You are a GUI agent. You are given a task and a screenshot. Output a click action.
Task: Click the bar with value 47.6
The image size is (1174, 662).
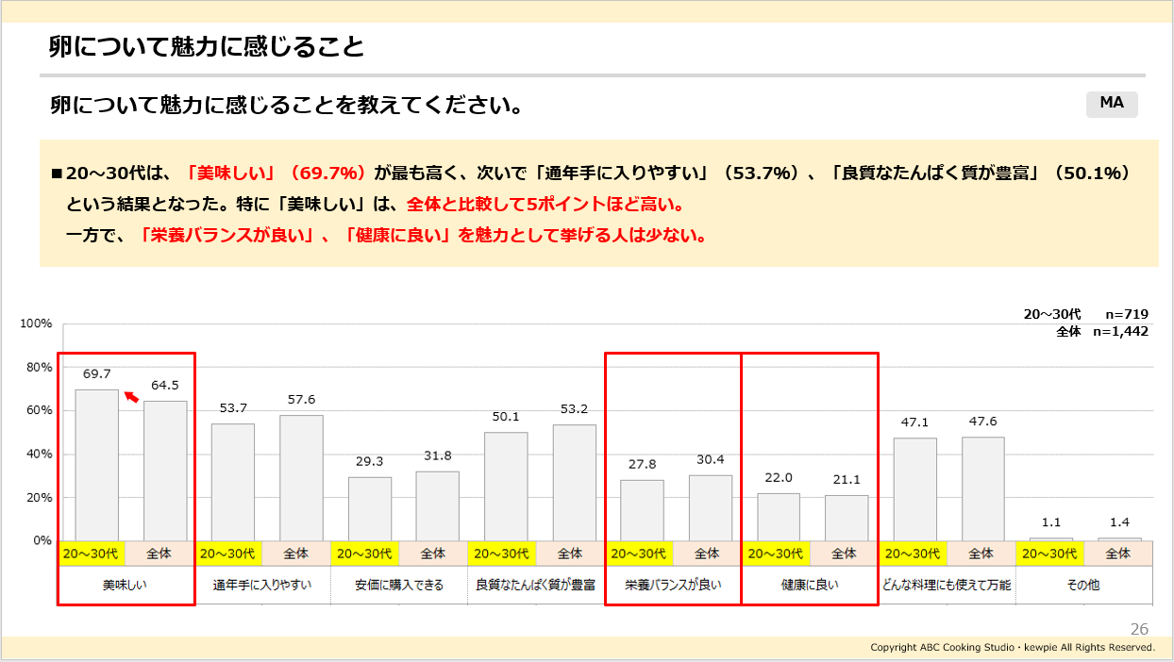pyautogui.click(x=982, y=488)
